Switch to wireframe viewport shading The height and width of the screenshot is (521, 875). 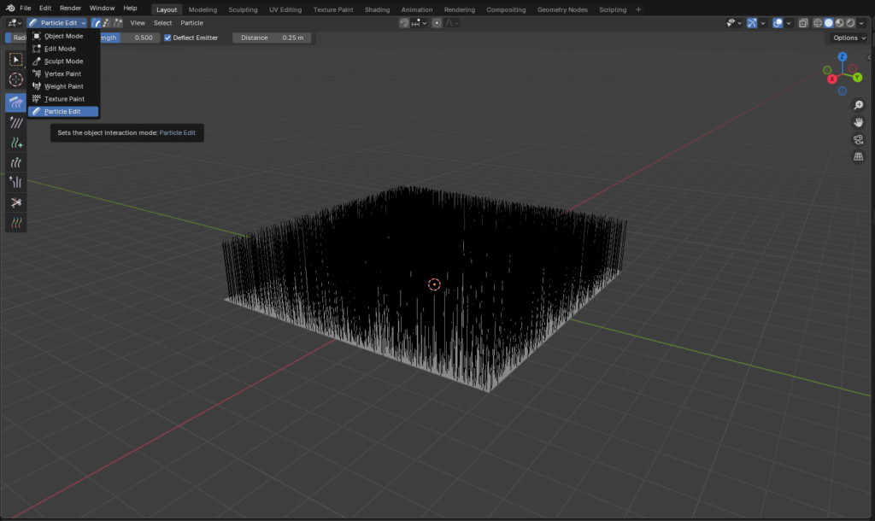pos(818,23)
